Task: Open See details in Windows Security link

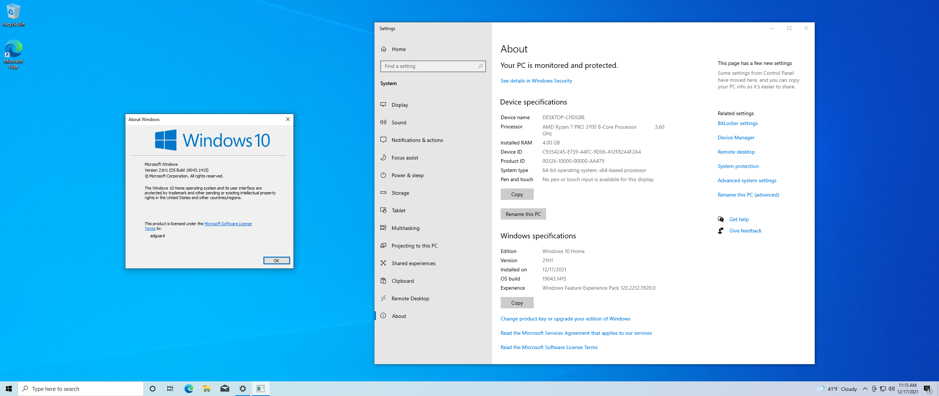Action: [536, 81]
